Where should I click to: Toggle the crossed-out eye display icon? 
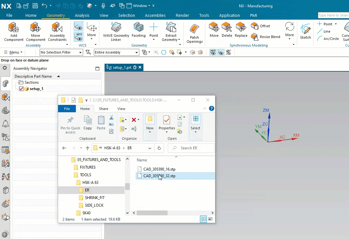click(228, 52)
